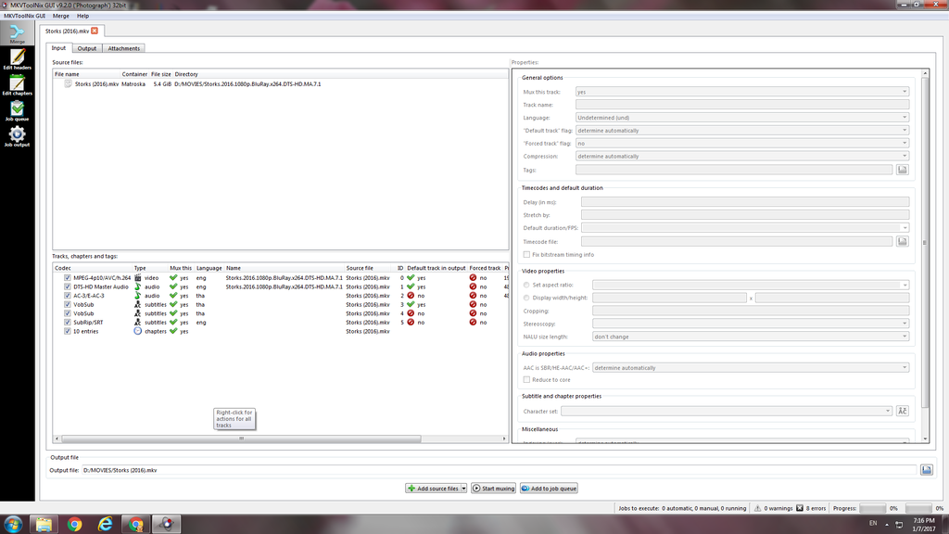Switch to Input tab

pos(58,48)
